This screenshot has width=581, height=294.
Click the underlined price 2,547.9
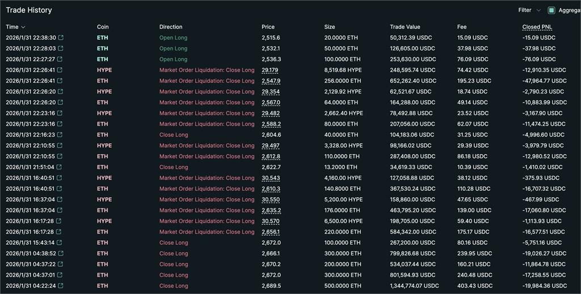tap(271, 81)
